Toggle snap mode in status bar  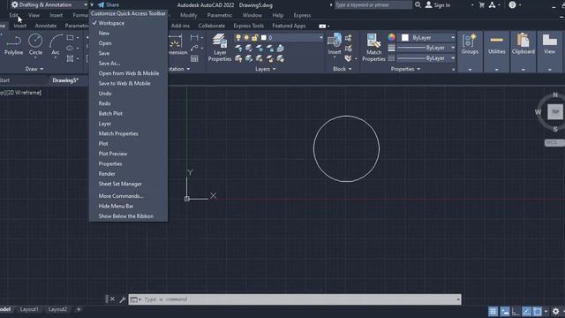(x=505, y=311)
